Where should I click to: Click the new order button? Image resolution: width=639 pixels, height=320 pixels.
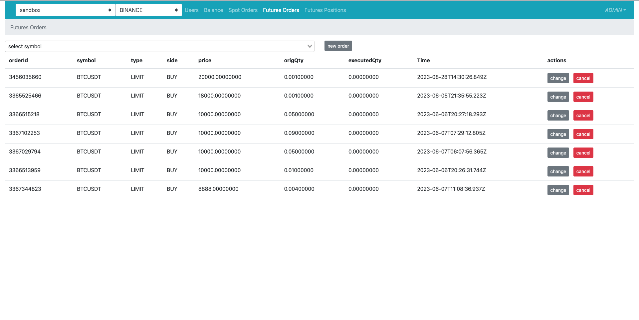tap(338, 46)
